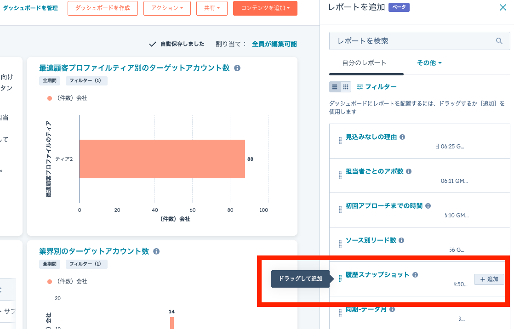
Task: Select the 自分のレポート tab
Action: pyautogui.click(x=364, y=63)
